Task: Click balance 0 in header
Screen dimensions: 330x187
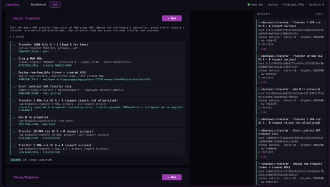Action: click(x=316, y=4)
